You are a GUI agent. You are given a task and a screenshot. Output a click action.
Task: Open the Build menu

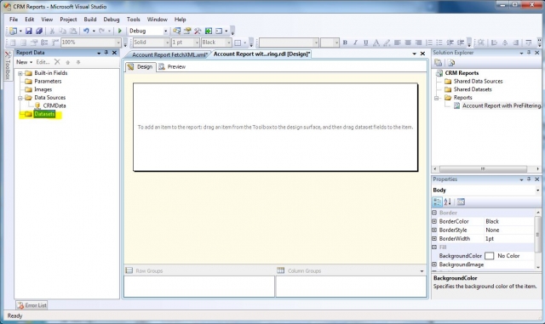click(90, 20)
